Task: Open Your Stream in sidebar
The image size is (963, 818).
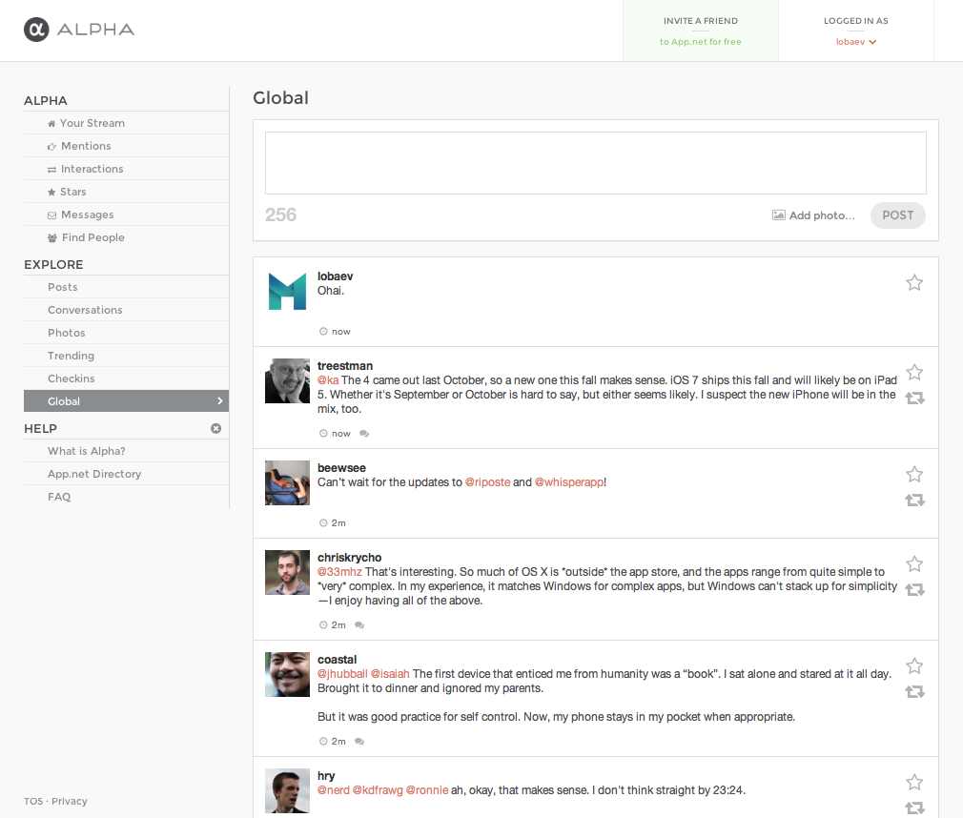Action: (x=92, y=123)
